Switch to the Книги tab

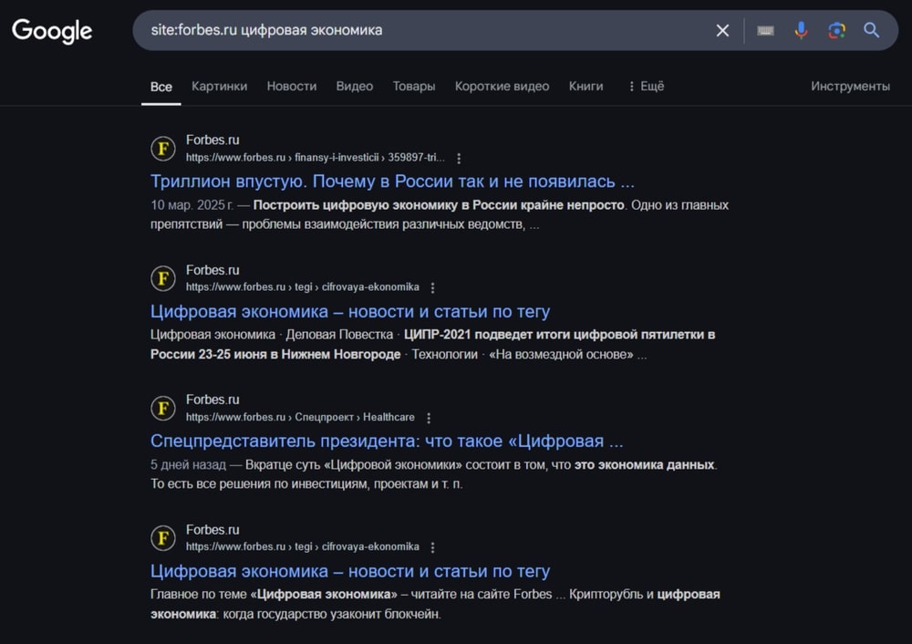point(586,86)
